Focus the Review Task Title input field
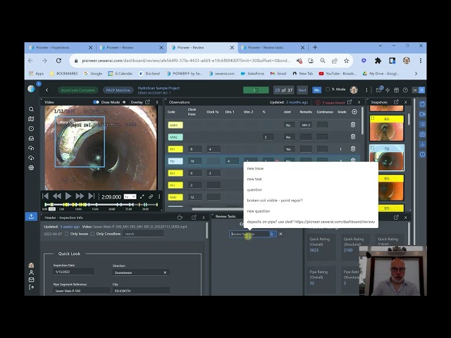The image size is (451, 338). tap(249, 234)
